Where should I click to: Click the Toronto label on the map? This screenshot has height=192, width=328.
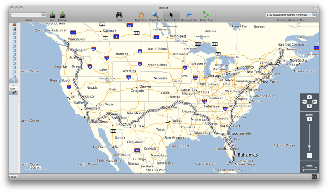point(247,67)
